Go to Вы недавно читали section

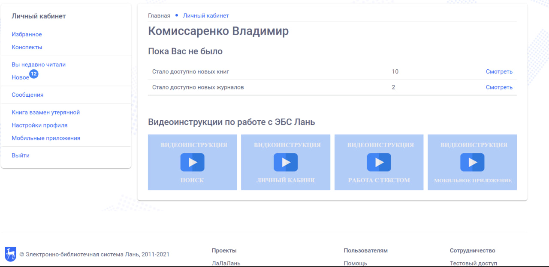point(39,65)
